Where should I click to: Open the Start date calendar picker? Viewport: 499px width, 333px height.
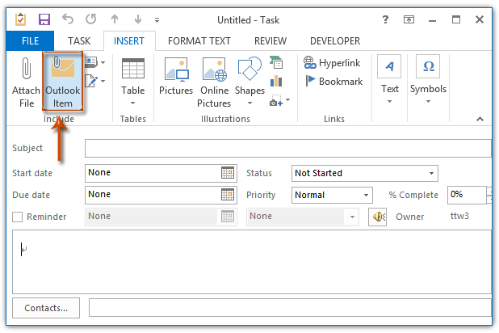[228, 173]
